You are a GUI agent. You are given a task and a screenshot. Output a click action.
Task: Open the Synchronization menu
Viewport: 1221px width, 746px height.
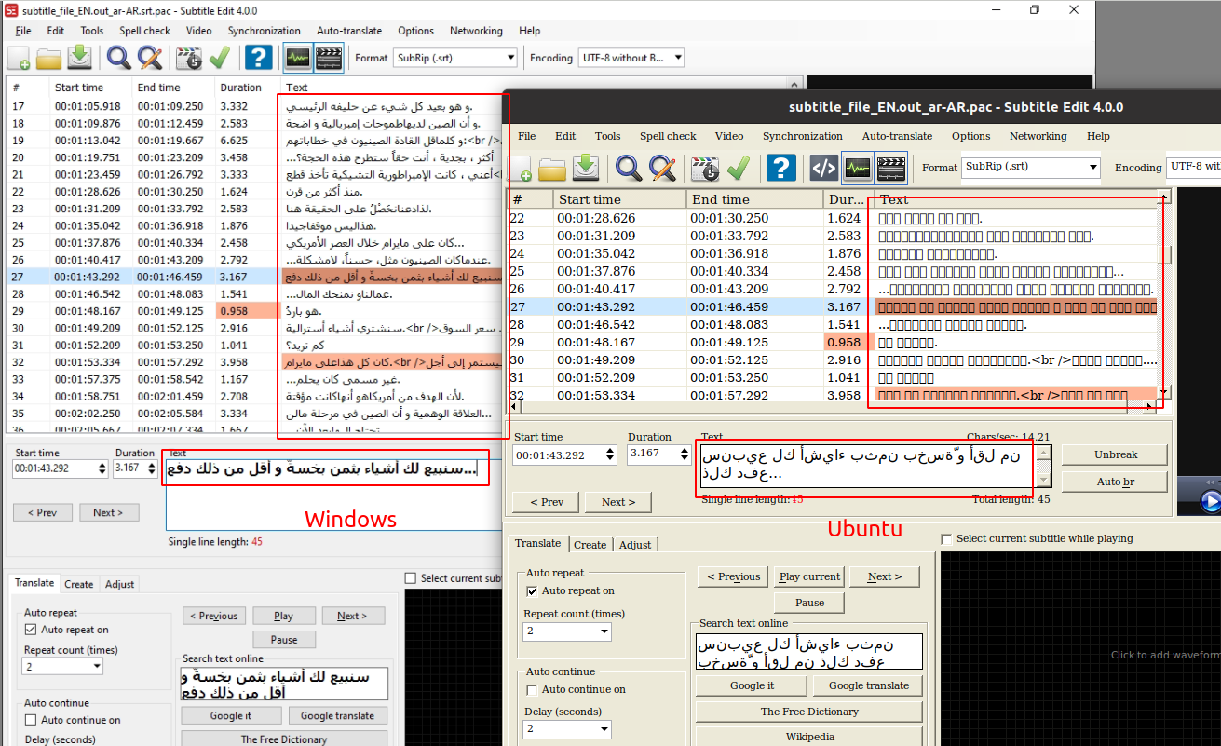pyautogui.click(x=803, y=136)
